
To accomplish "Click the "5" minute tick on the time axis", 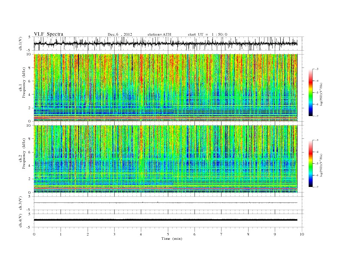I will tap(168, 234).
